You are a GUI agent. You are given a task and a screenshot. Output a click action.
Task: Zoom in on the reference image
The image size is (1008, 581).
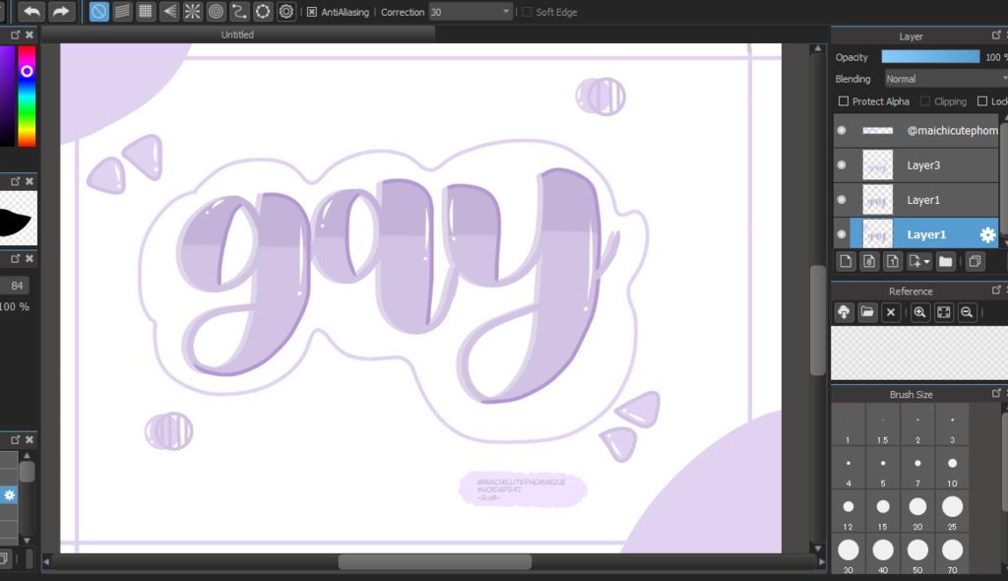coord(920,313)
